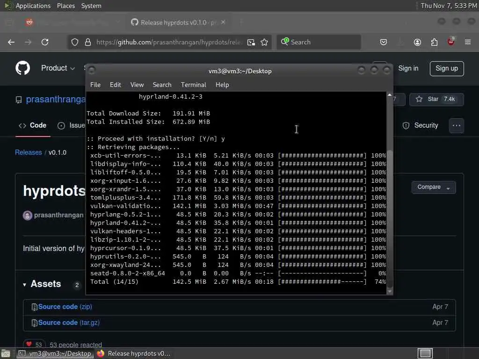Open terminal Edit menu
The width and height of the screenshot is (479, 359).
point(116,85)
